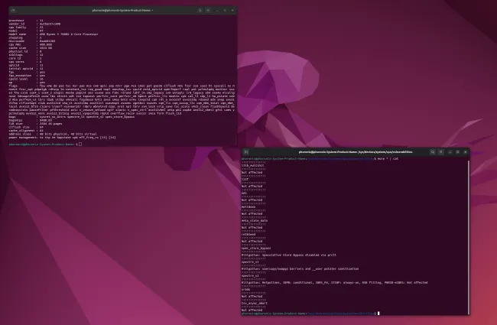Click 'srbds' in the vulnerabilities output
497x325 pixels.
pyautogui.click(x=246, y=290)
